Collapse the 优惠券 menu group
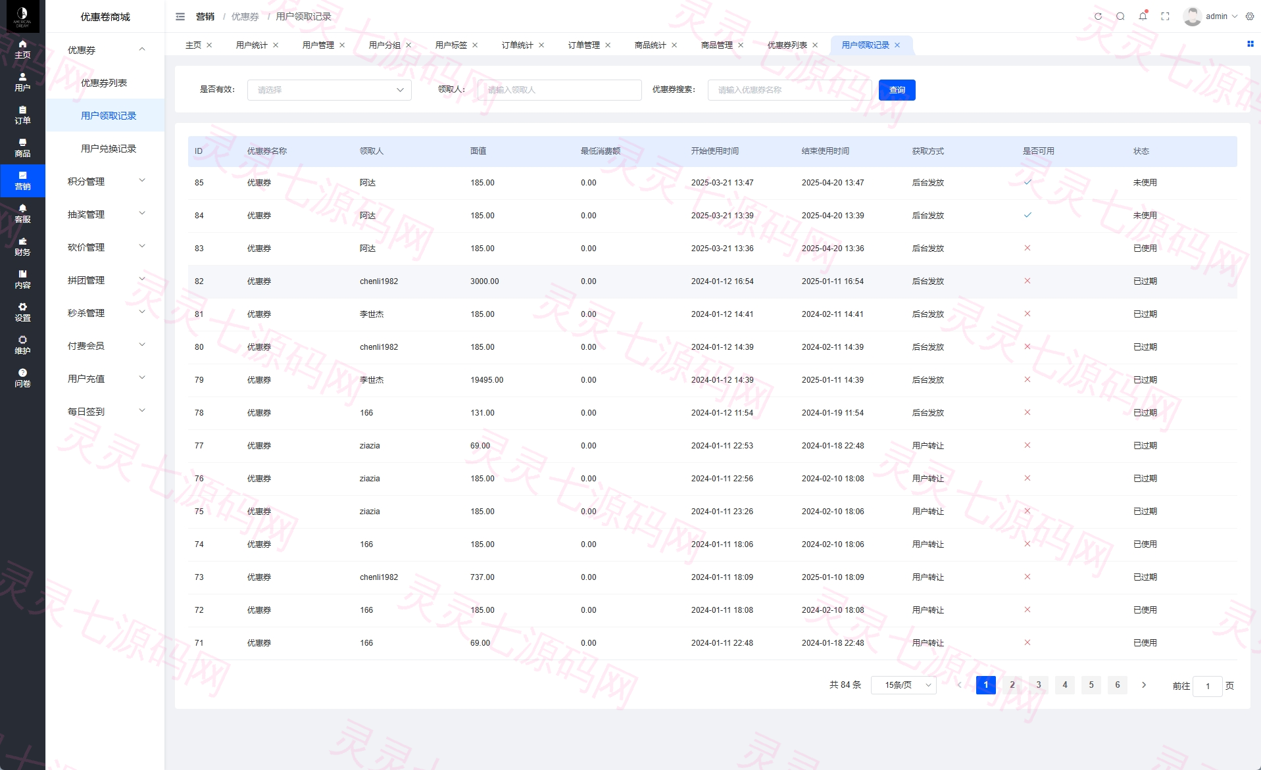1261x770 pixels. pos(105,50)
